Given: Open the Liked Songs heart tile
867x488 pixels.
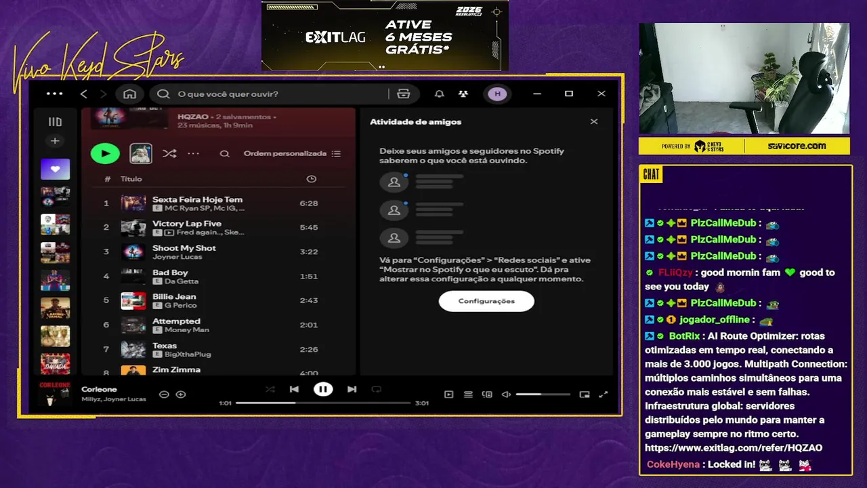Looking at the screenshot, I should [x=55, y=169].
